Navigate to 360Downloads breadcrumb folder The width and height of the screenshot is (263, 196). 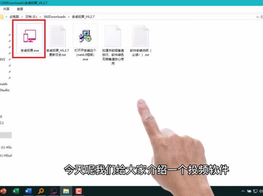[x=54, y=17]
